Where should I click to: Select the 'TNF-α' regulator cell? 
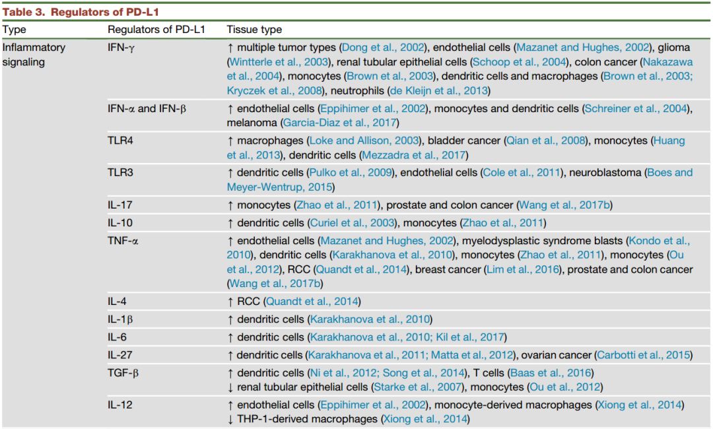[x=122, y=241]
